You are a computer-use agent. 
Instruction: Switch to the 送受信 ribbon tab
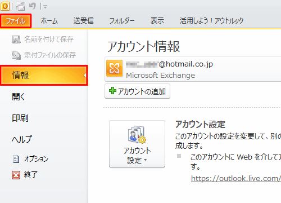pyautogui.click(x=84, y=21)
